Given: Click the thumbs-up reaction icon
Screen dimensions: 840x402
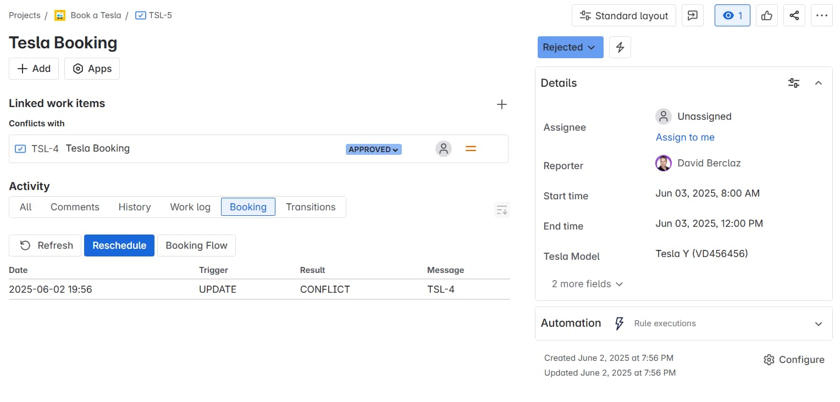Looking at the screenshot, I should point(766,15).
